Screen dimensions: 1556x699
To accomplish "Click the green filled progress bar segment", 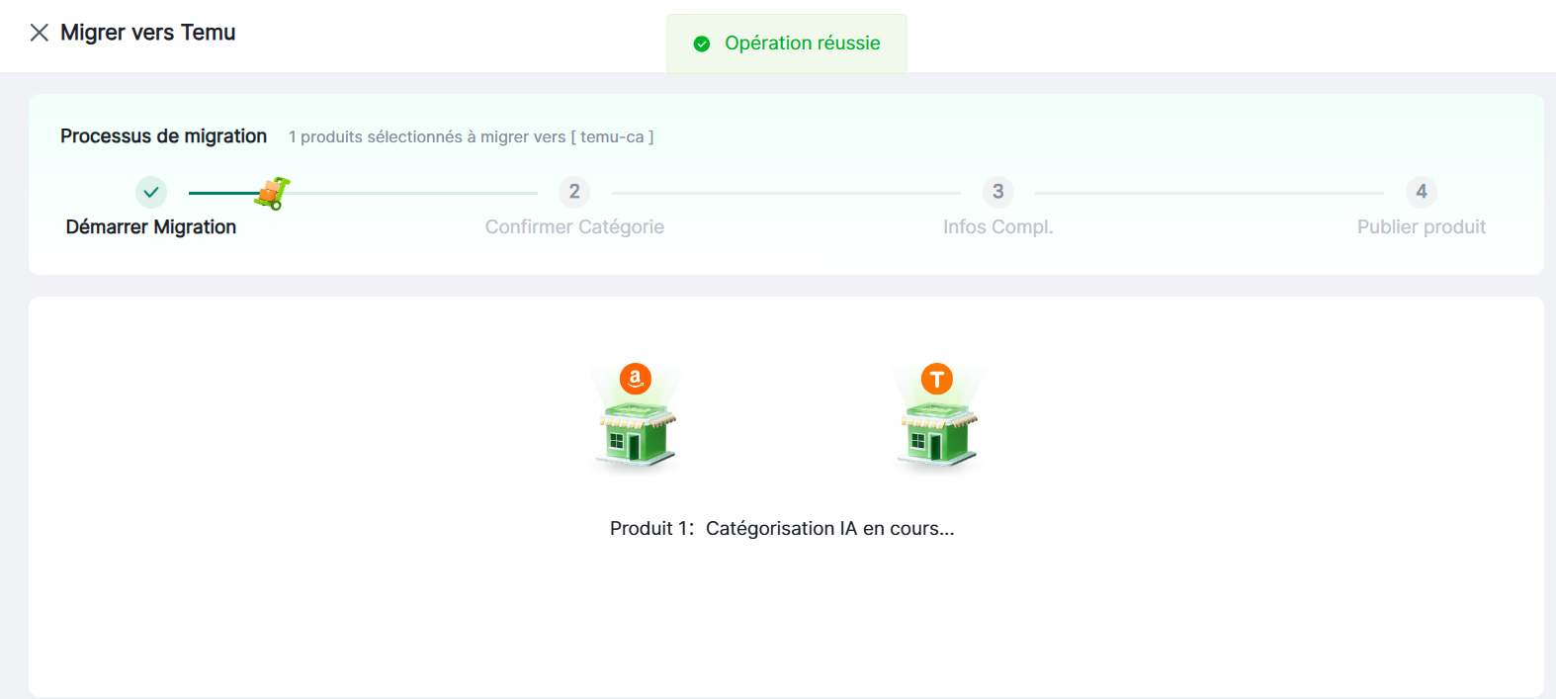I will coord(221,193).
